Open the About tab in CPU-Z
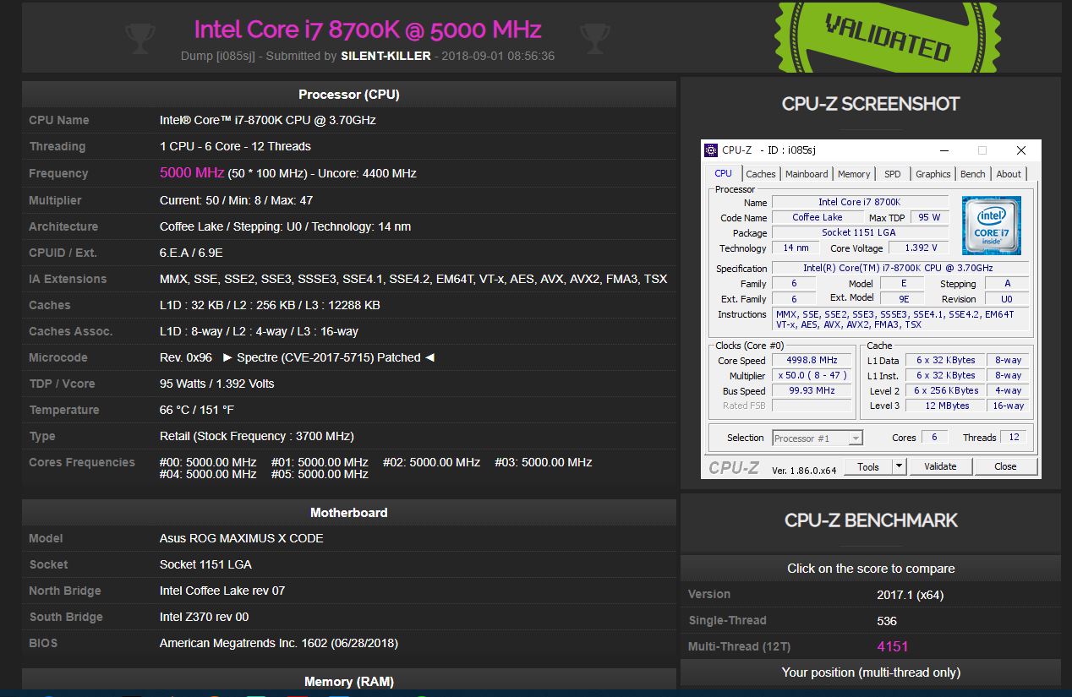The image size is (1072, 697). tap(1009, 174)
